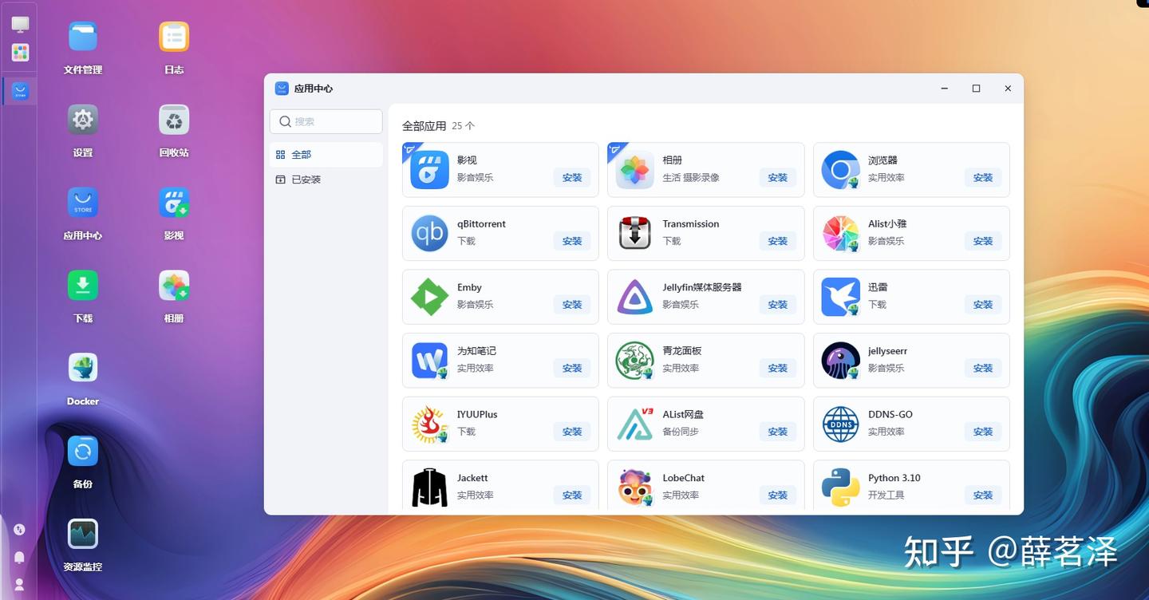This screenshot has width=1149, height=600.
Task: Install the Transmission app
Action: pos(777,241)
